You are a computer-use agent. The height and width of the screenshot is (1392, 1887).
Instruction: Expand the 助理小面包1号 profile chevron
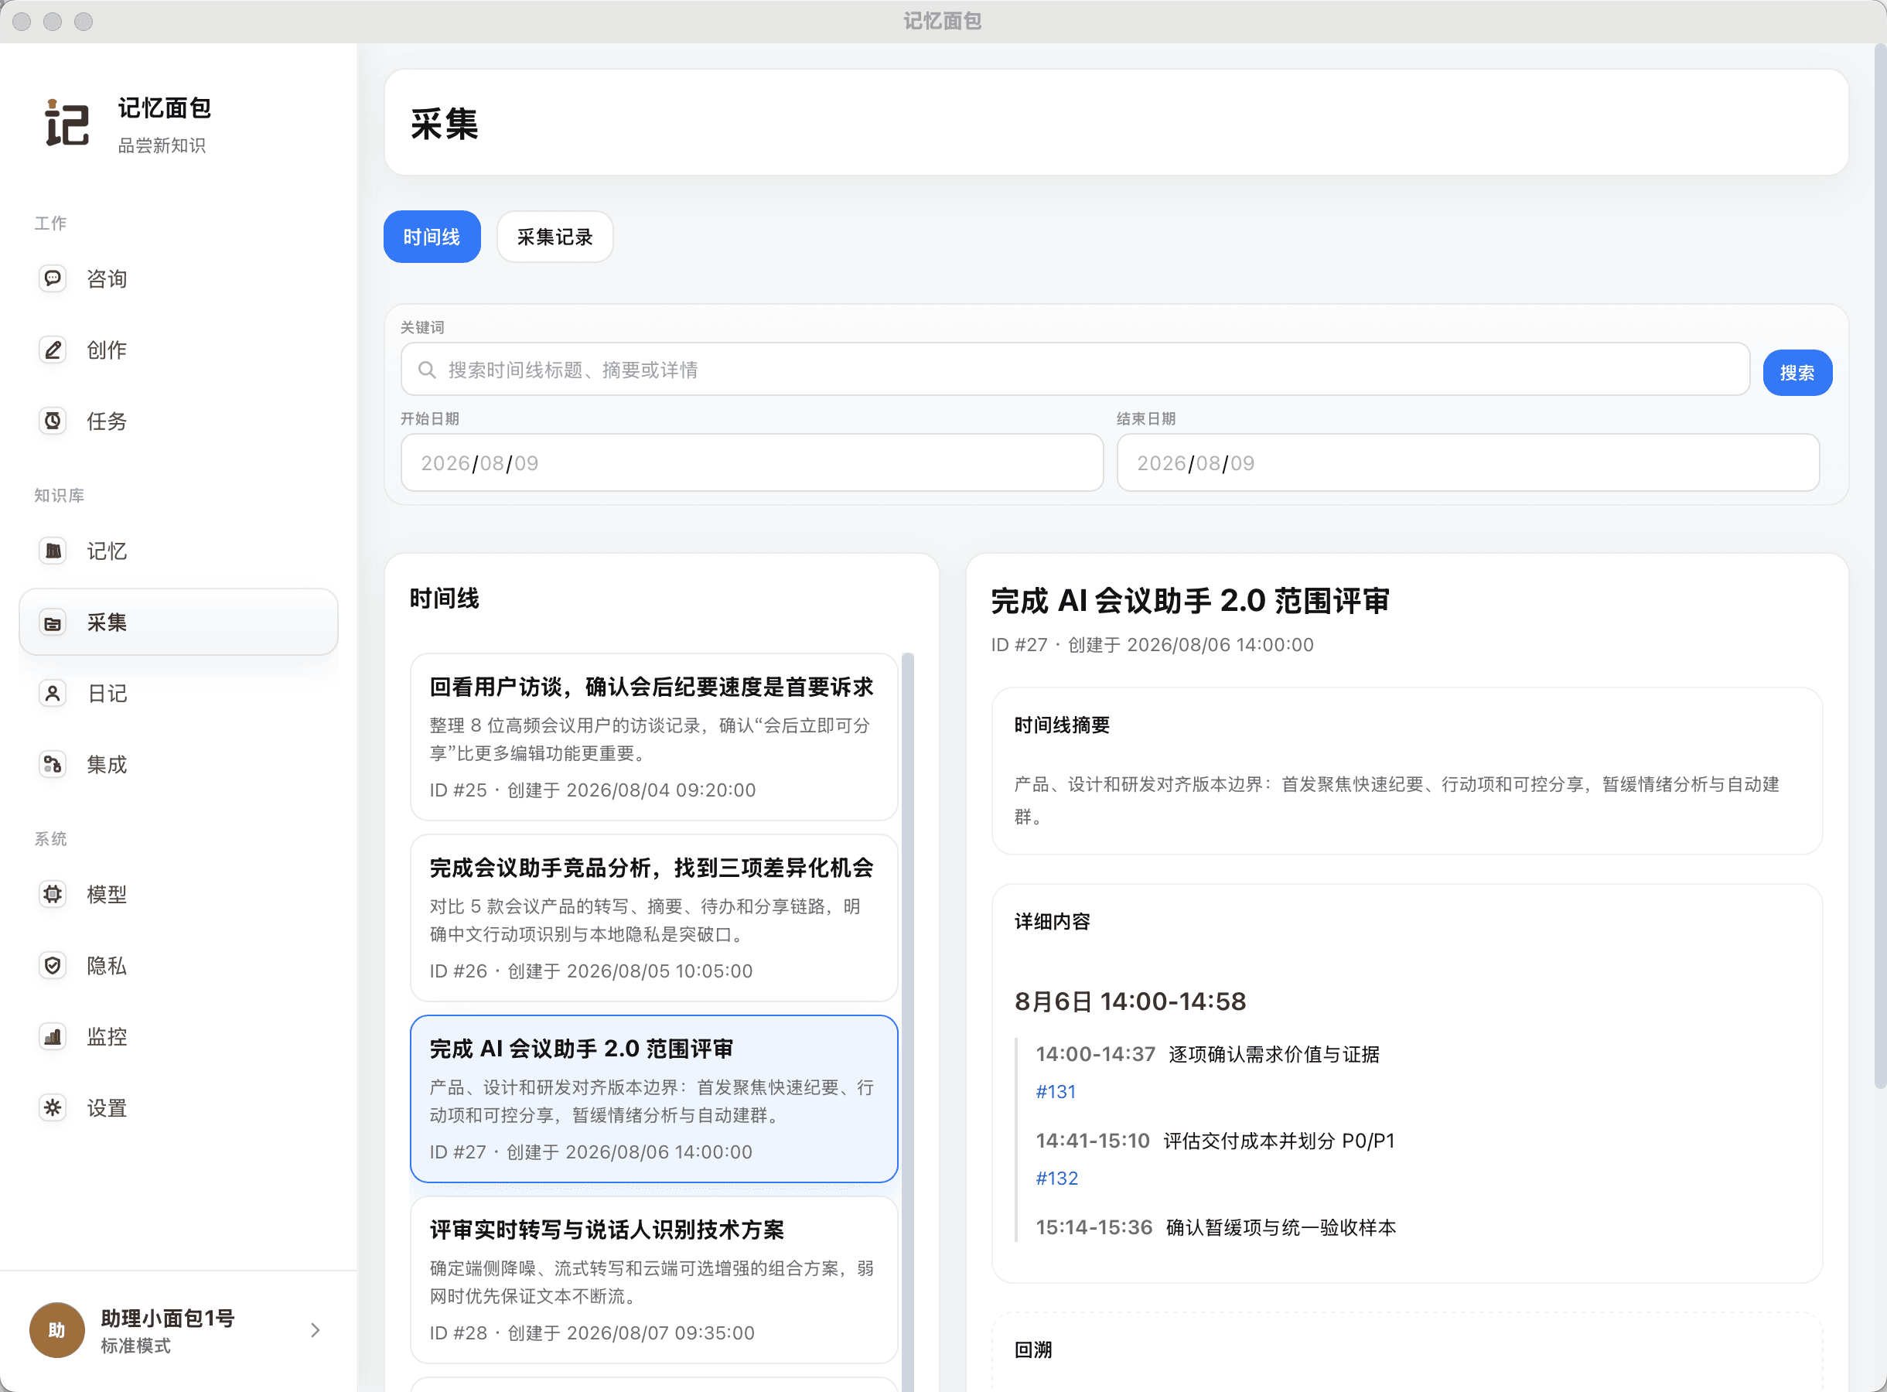tap(315, 1329)
